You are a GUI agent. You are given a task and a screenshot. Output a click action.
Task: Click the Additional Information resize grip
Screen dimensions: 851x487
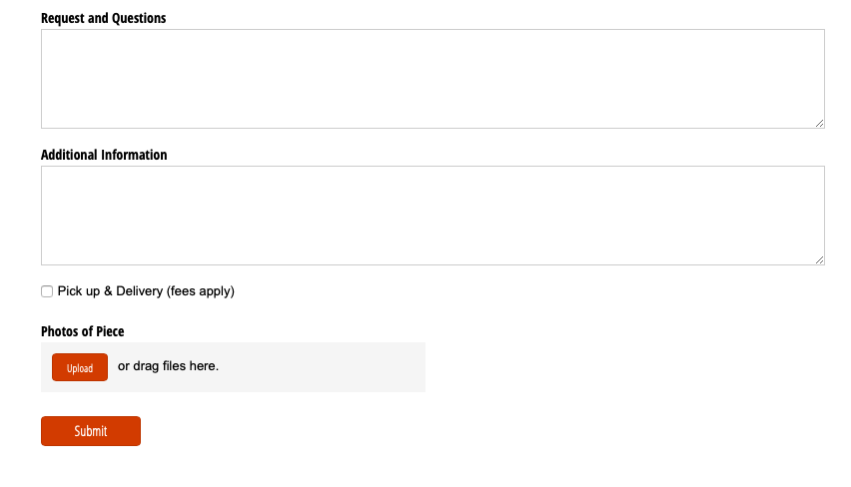(x=819, y=260)
